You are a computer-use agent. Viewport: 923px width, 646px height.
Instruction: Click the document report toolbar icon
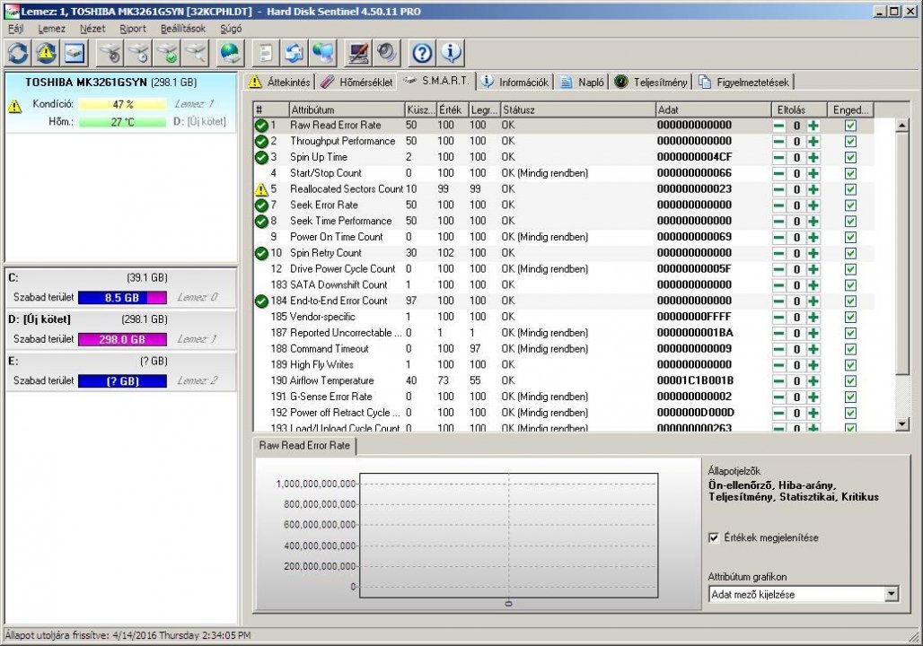coord(266,54)
